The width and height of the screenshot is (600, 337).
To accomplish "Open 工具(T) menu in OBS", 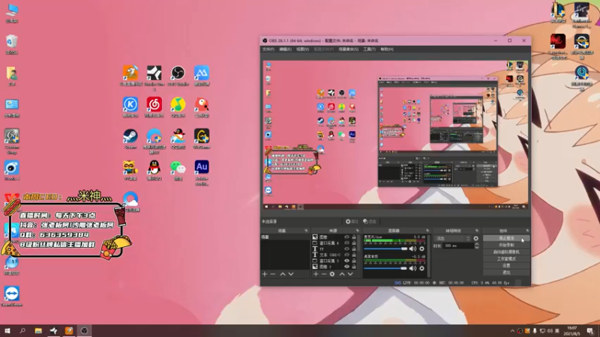I will [369, 49].
